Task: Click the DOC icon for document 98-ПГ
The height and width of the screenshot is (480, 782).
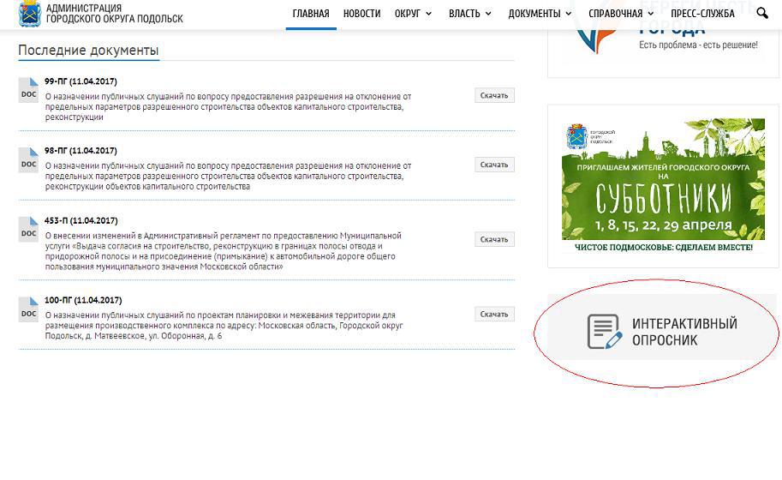Action: (x=28, y=159)
